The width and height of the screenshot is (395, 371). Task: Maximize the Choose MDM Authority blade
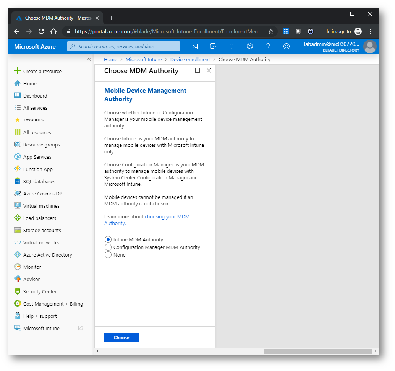(197, 70)
